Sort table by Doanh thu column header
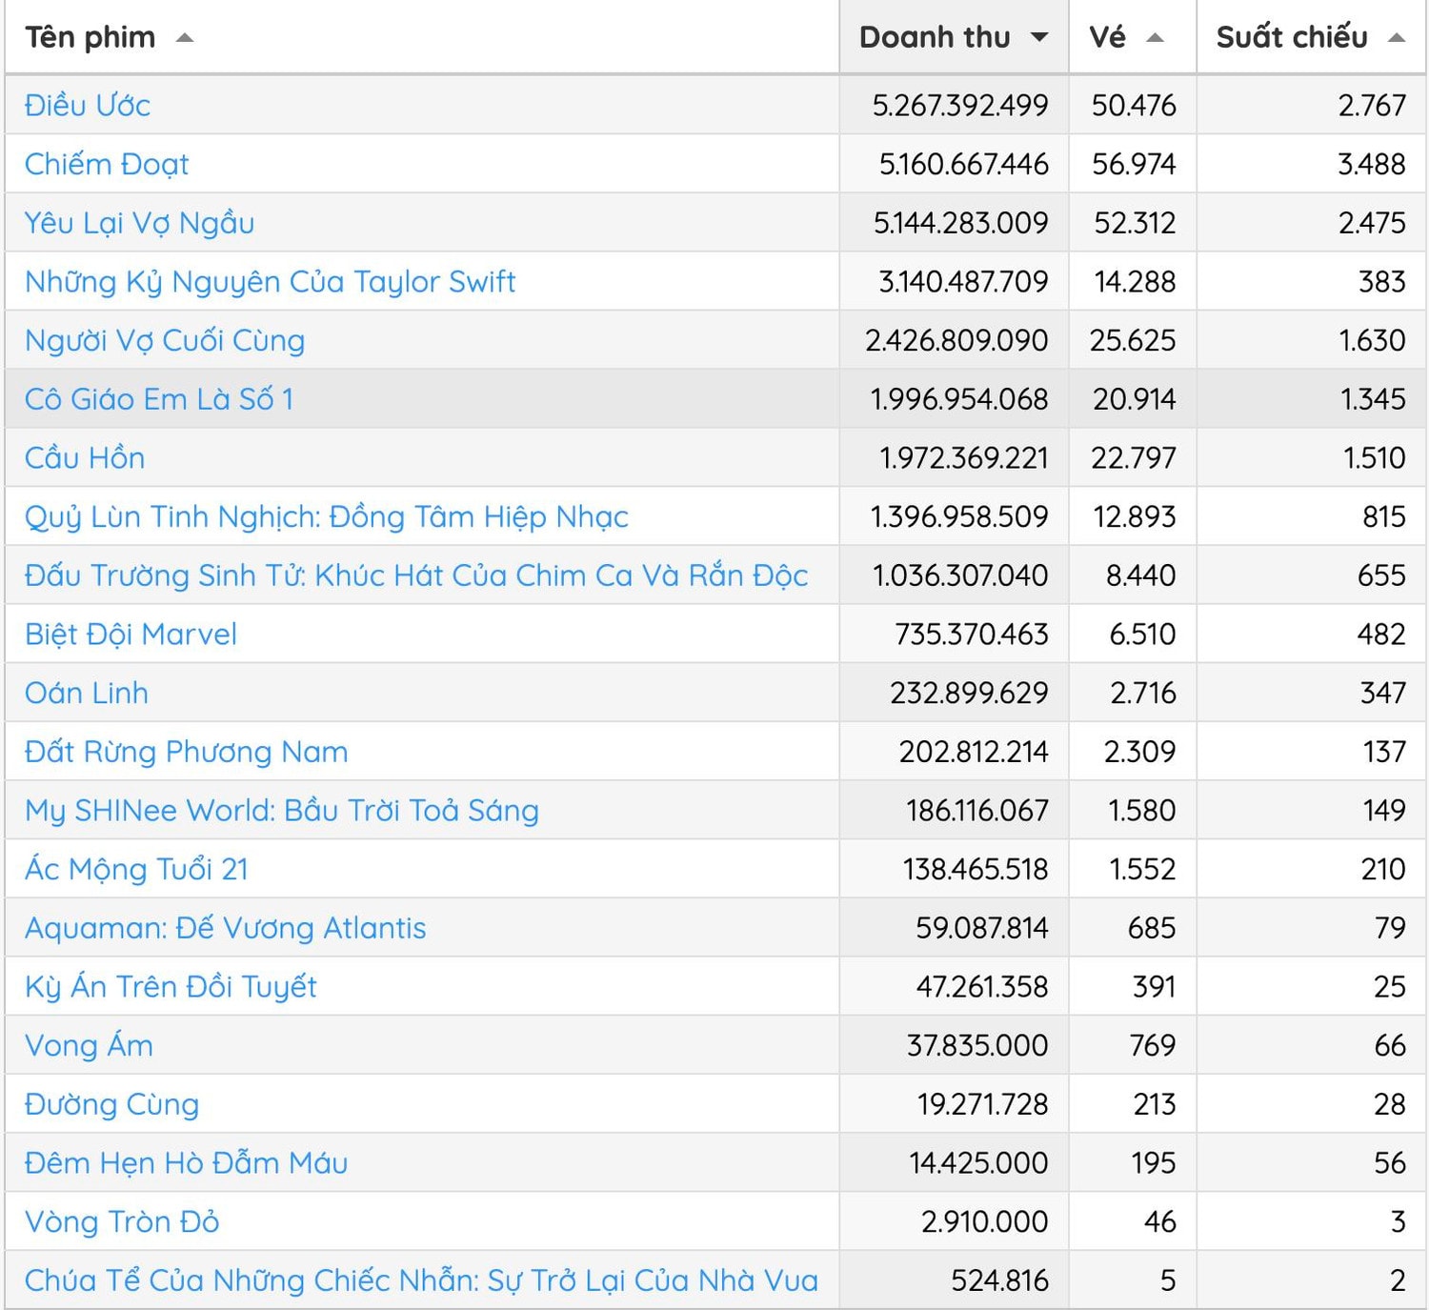Screen dimensions: 1429x1310 (x=935, y=37)
